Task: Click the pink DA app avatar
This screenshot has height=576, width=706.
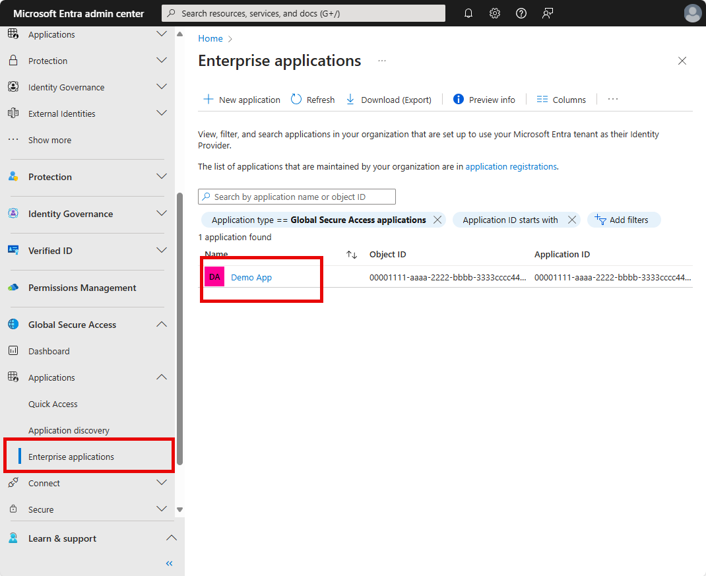Action: (x=214, y=276)
